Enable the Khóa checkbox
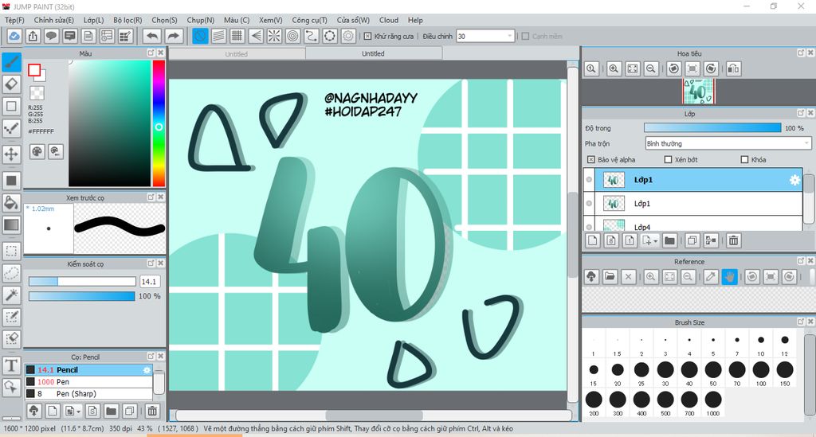 pos(745,159)
